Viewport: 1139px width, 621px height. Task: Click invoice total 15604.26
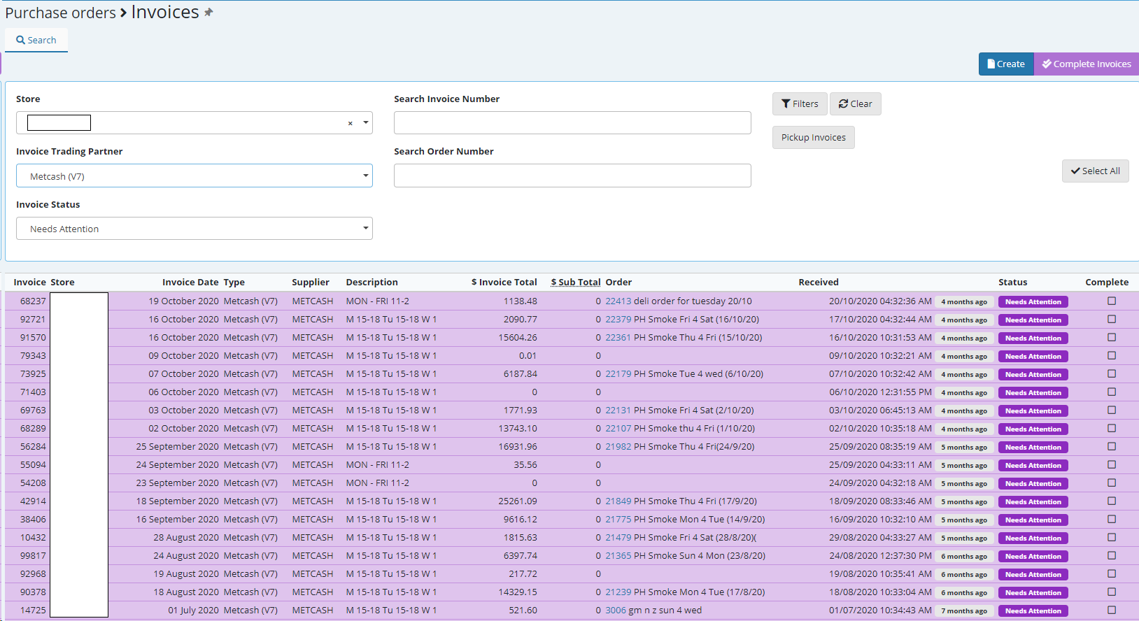coord(518,338)
